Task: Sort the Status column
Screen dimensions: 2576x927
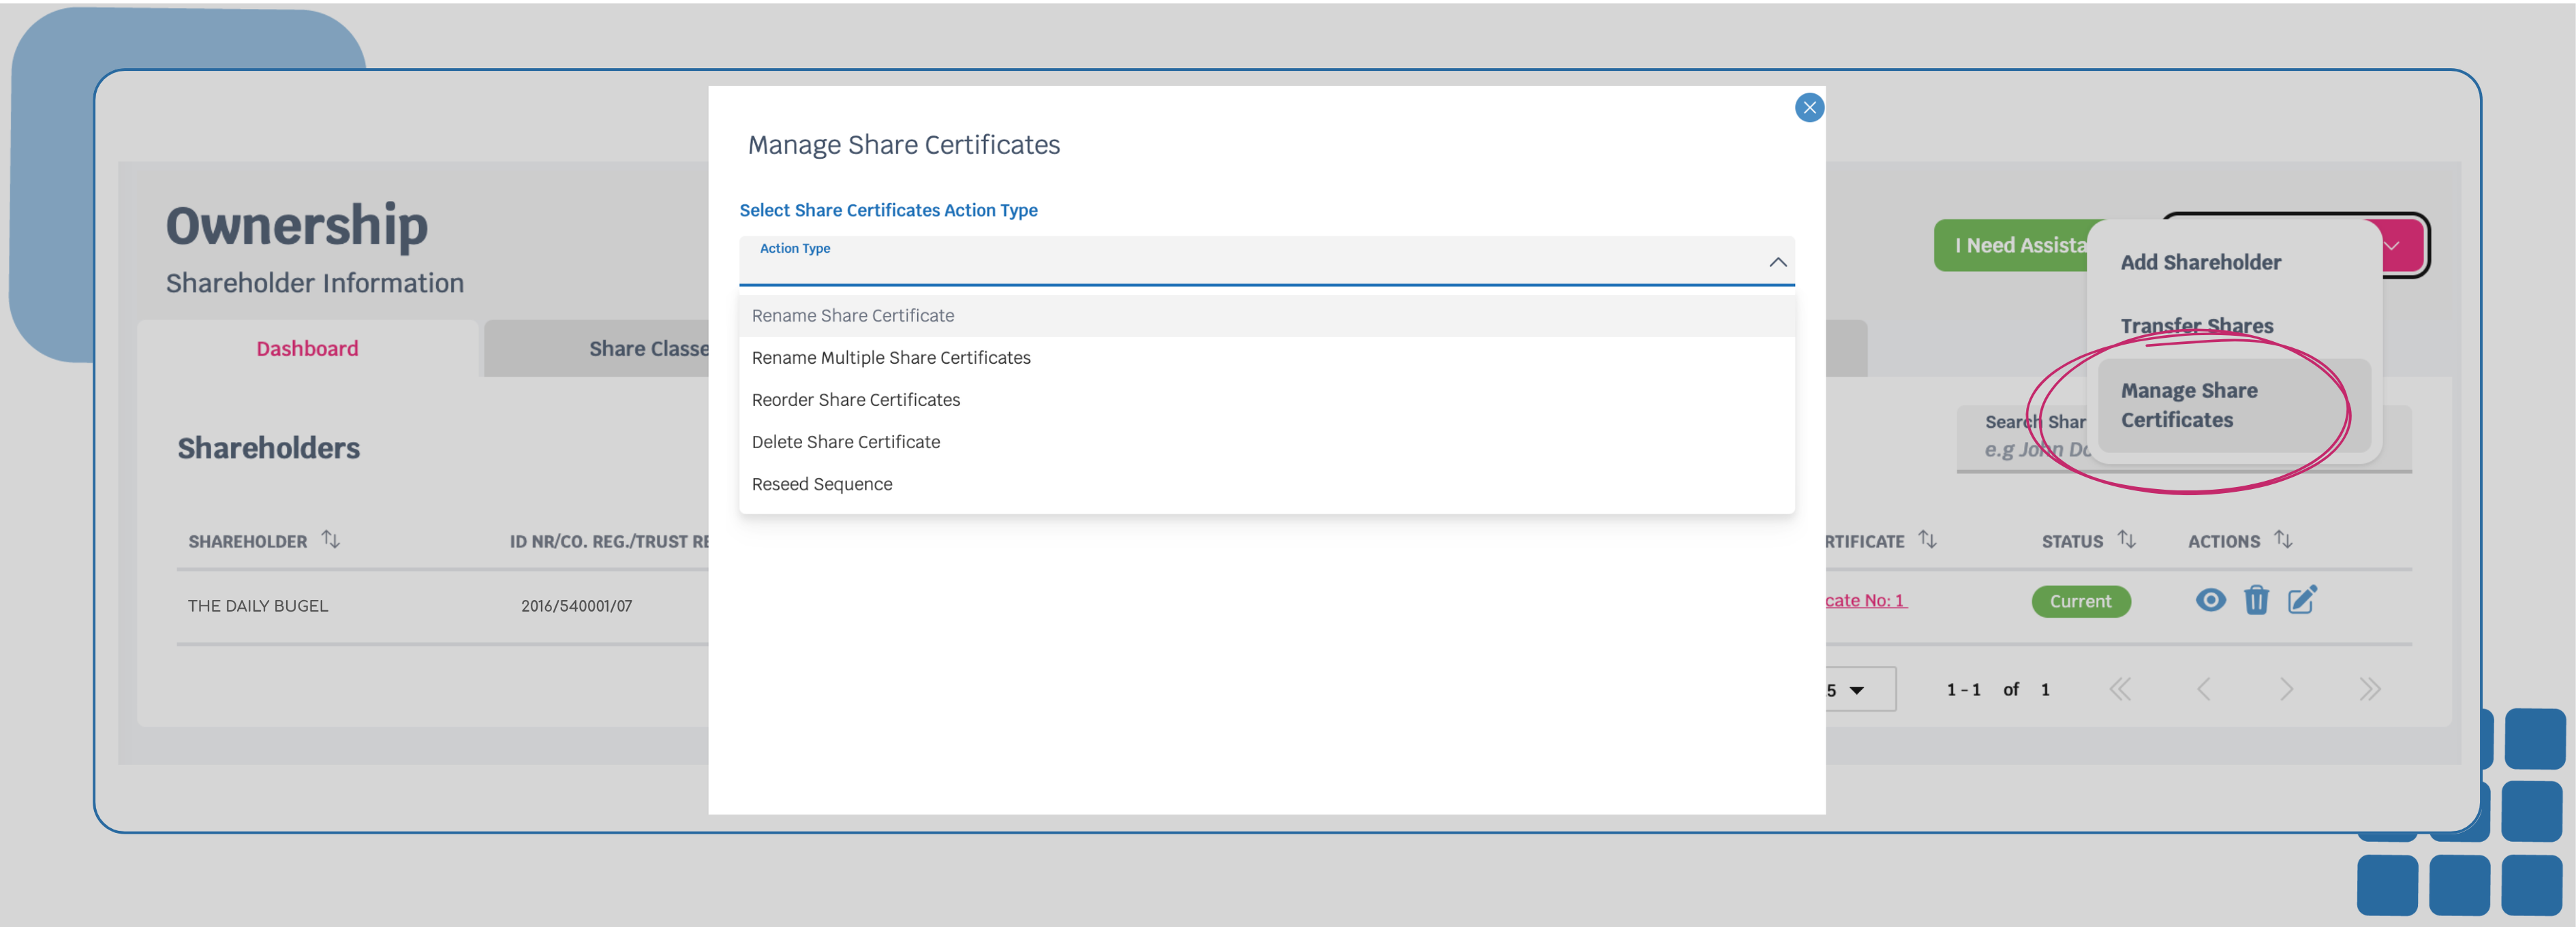Action: click(2127, 540)
